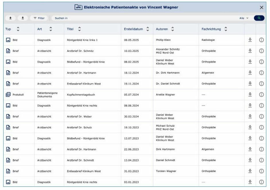
Task: Click the ePA folder icon in title
Action: 78,7
